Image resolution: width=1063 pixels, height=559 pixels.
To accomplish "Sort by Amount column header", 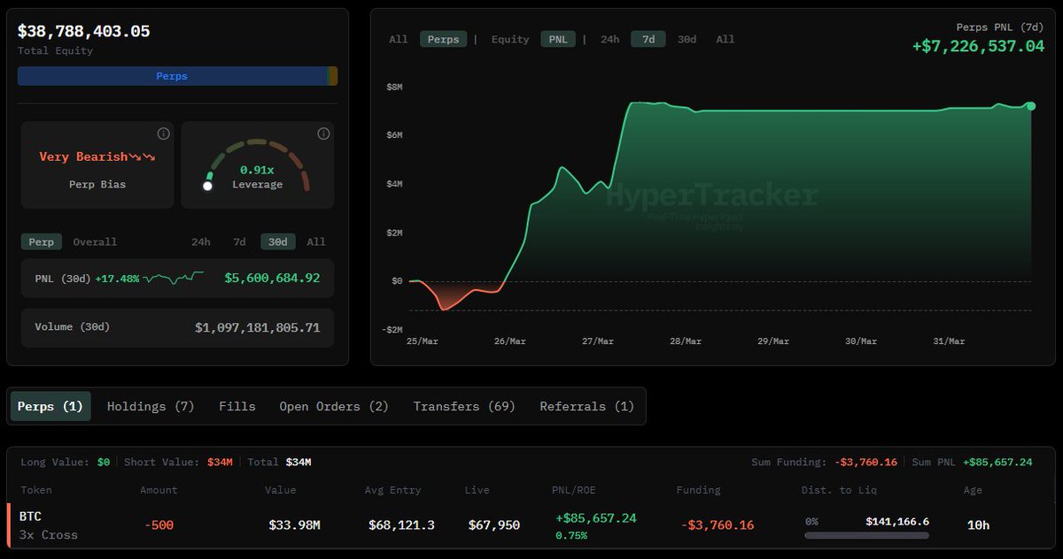I will pyautogui.click(x=159, y=490).
